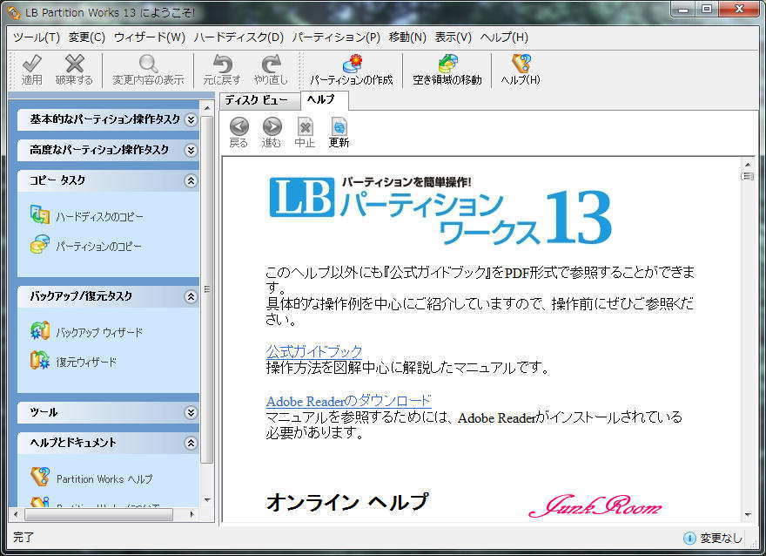Click help pane scroll down arrow
Viewport: 766px width, 556px height.
[x=748, y=515]
